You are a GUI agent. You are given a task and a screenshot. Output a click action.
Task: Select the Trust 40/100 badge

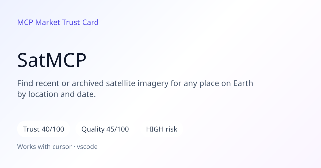[x=44, y=129]
